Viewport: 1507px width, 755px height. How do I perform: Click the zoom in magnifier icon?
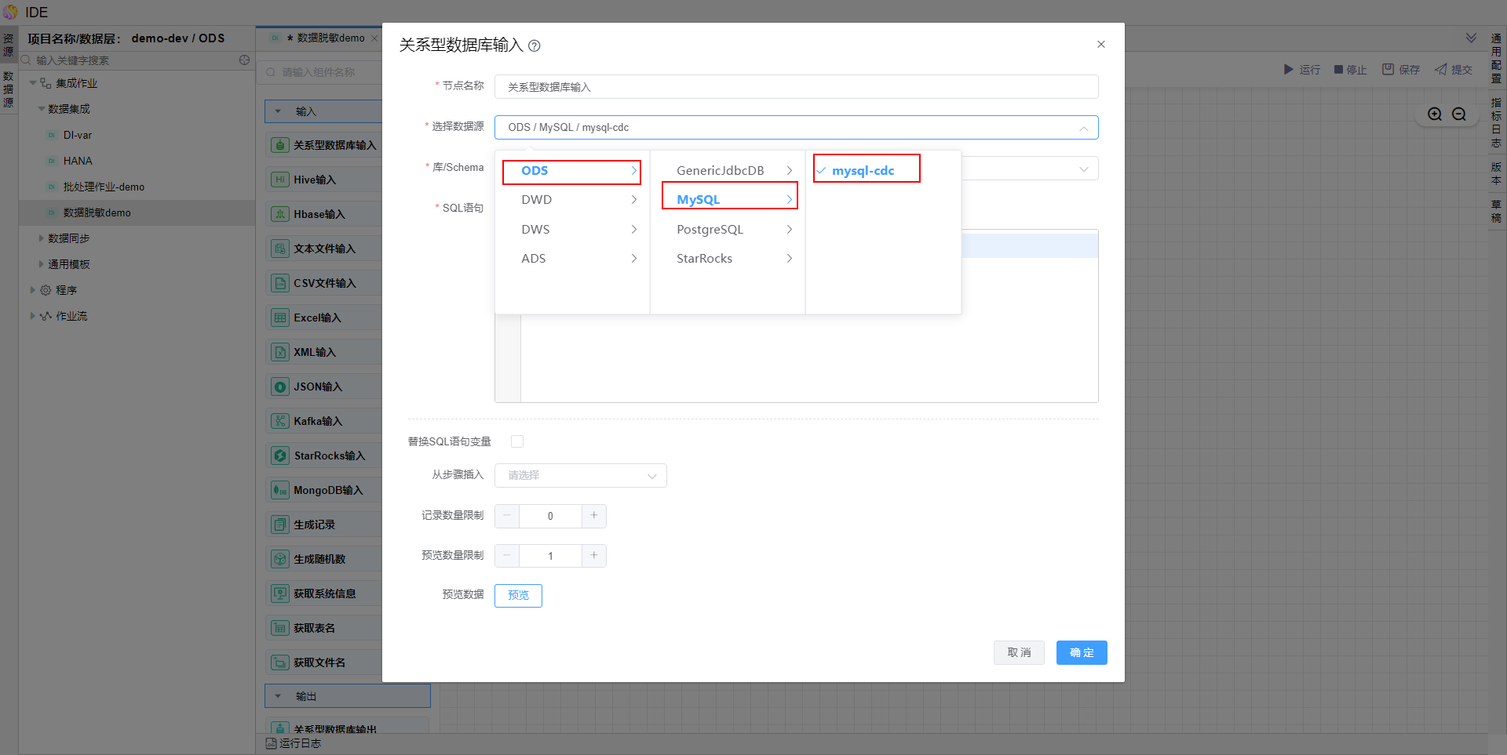coord(1435,114)
